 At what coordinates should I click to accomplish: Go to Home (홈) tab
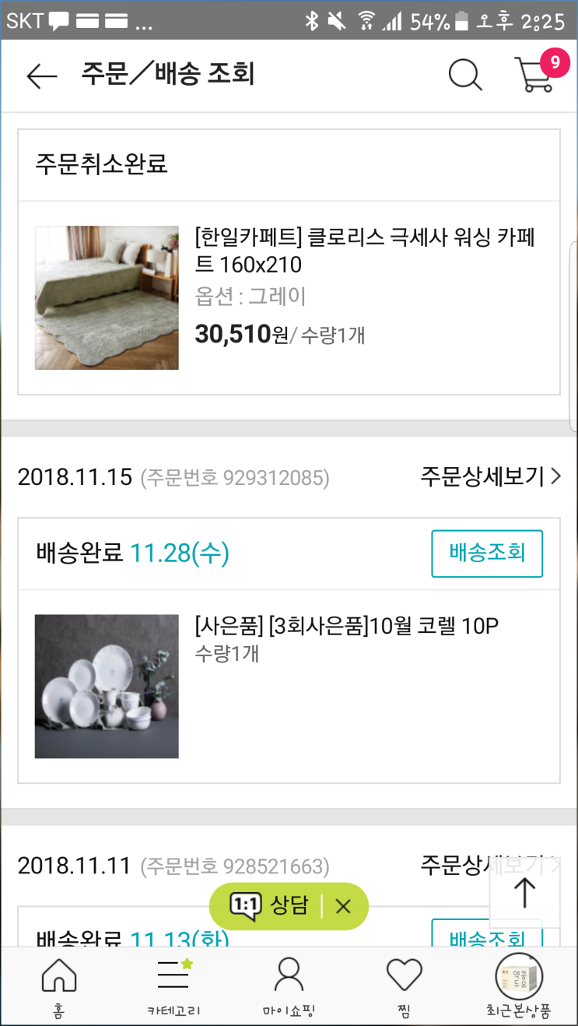tap(59, 986)
